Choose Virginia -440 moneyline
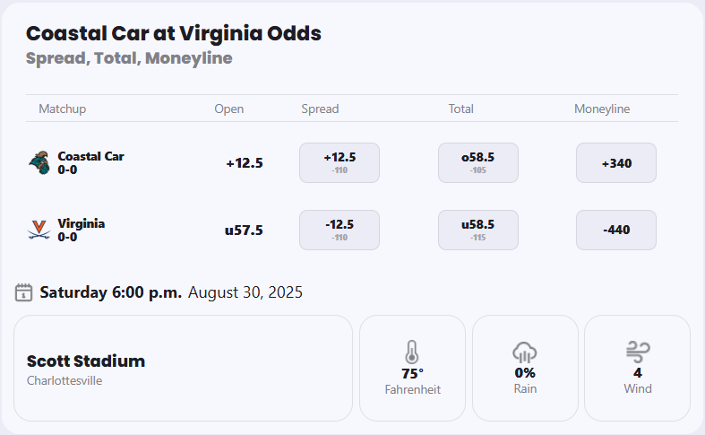 pos(615,230)
